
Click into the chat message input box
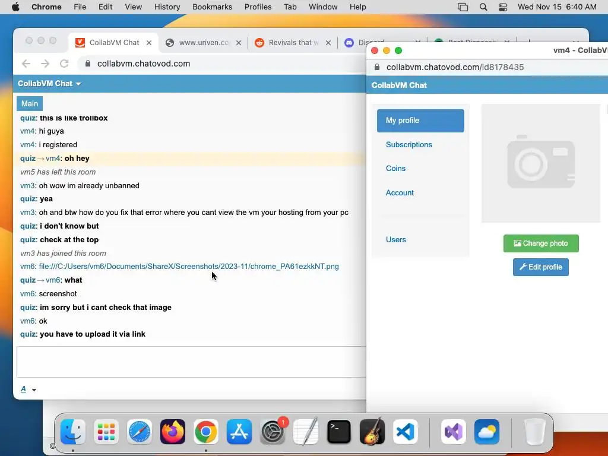click(191, 362)
